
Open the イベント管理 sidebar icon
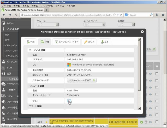tap(3, 113)
